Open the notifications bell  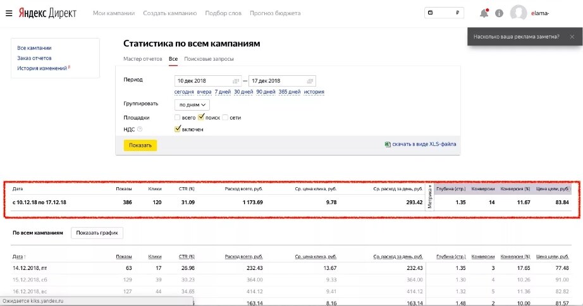click(x=484, y=13)
